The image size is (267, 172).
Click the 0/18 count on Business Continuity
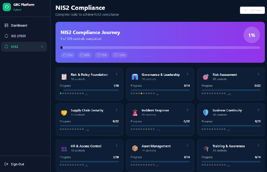click(x=258, y=121)
